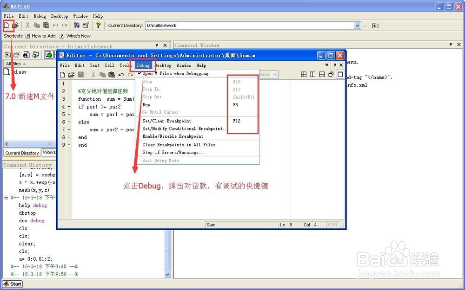
Task: Open Window menu in main MATLAB menubar
Action: click(x=80, y=16)
